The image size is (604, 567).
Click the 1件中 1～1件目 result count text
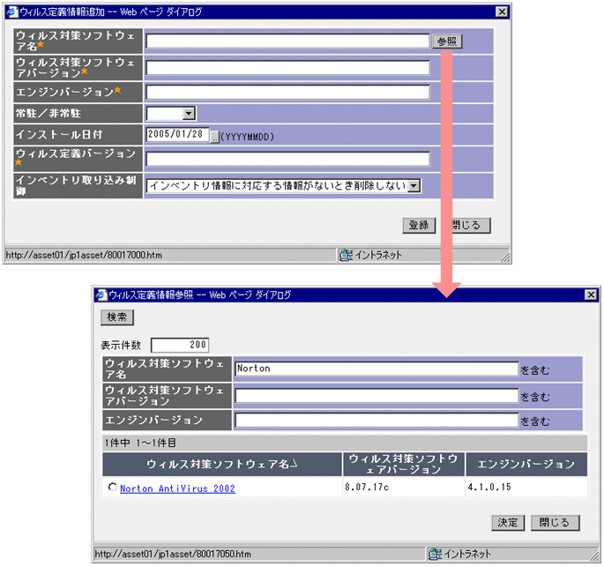140,443
